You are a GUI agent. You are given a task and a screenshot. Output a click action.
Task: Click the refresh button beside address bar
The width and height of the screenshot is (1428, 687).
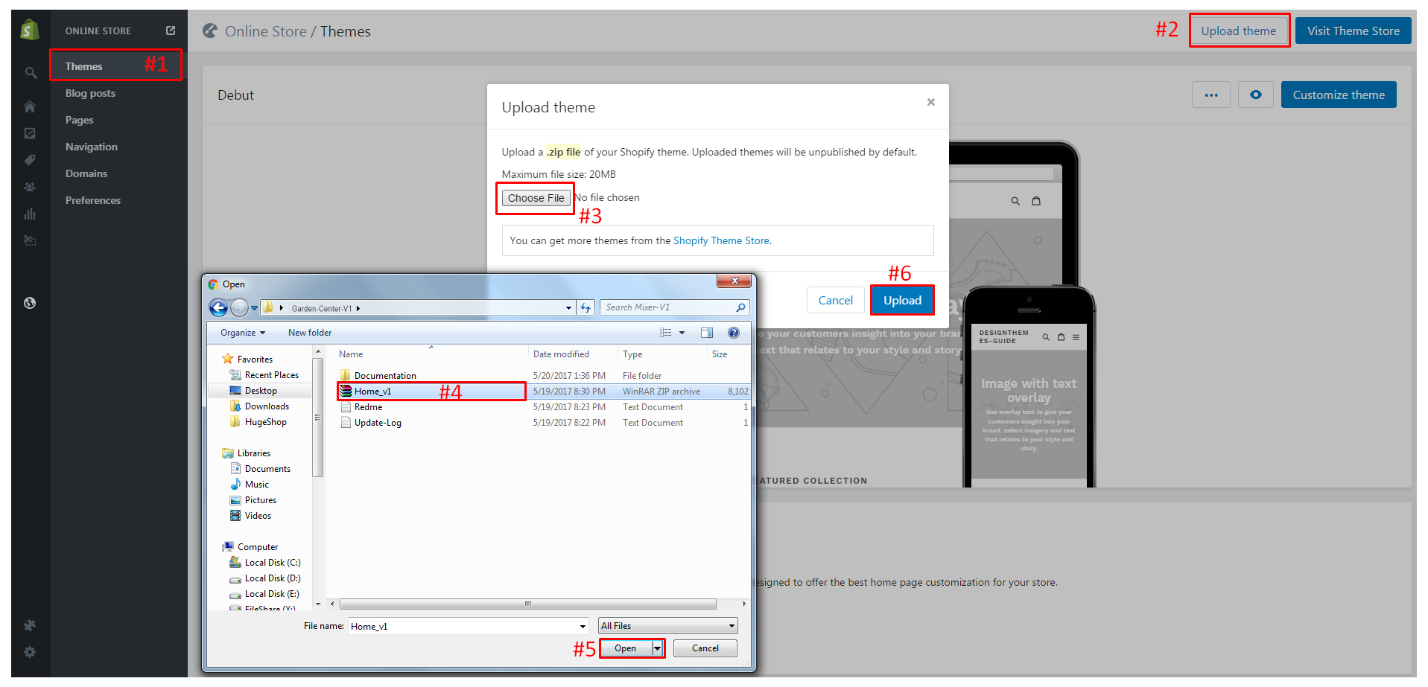tap(586, 307)
